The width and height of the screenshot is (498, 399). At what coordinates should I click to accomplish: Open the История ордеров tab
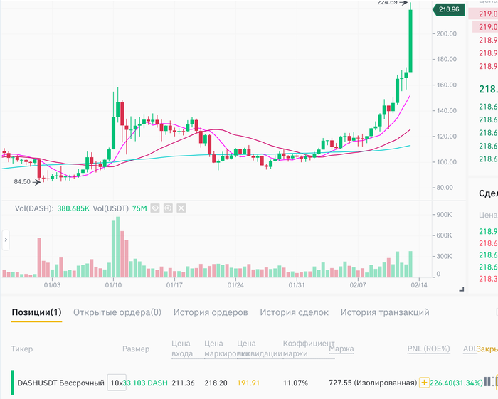tap(211, 312)
